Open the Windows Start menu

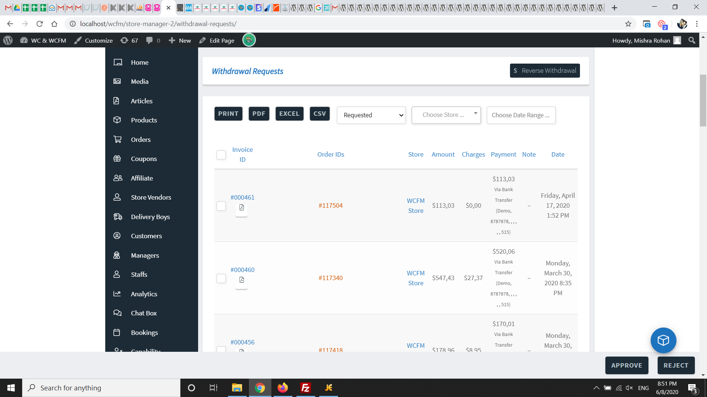[x=11, y=388]
